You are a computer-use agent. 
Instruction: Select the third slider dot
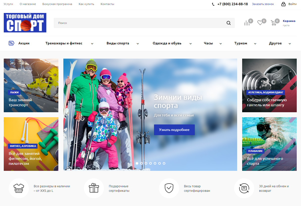(146, 163)
